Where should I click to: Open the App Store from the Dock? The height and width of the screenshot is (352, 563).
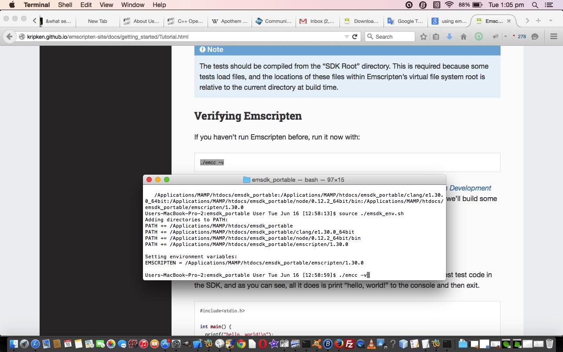point(165,344)
